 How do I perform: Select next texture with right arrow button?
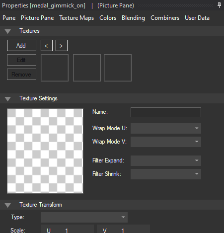point(62,46)
